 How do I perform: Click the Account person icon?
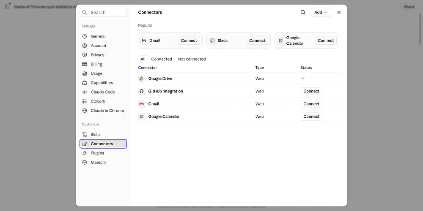click(85, 46)
